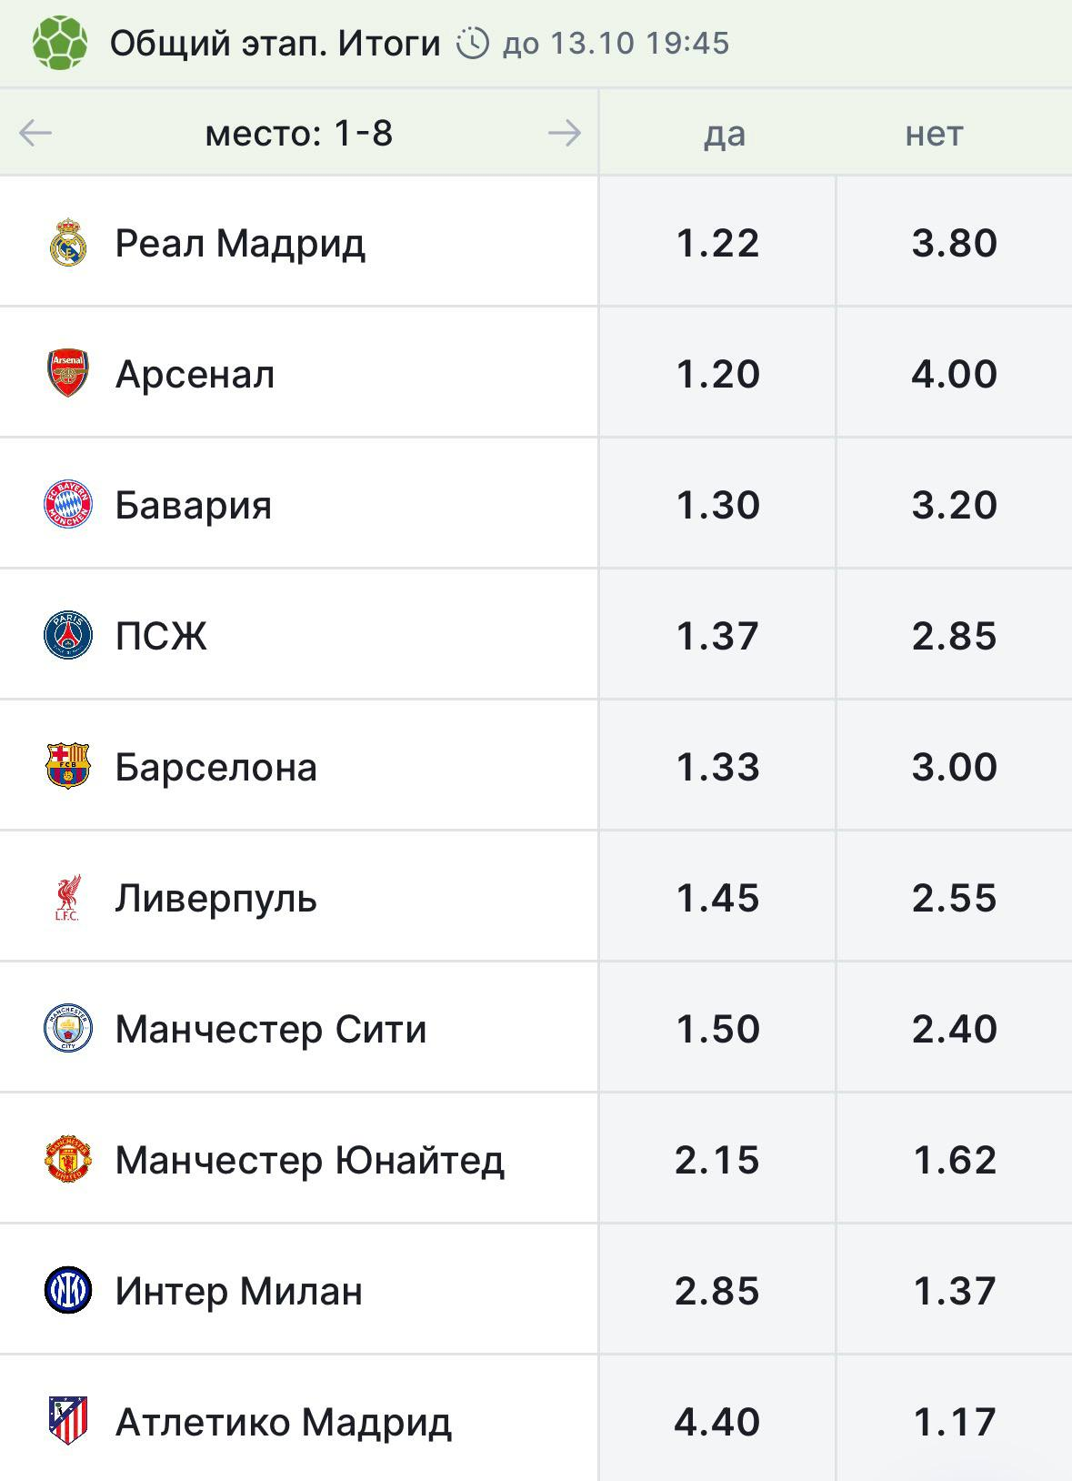Select Real Madrid 'да' odds 1.22
Viewport: 1072px width, 1481px height.
point(717,242)
